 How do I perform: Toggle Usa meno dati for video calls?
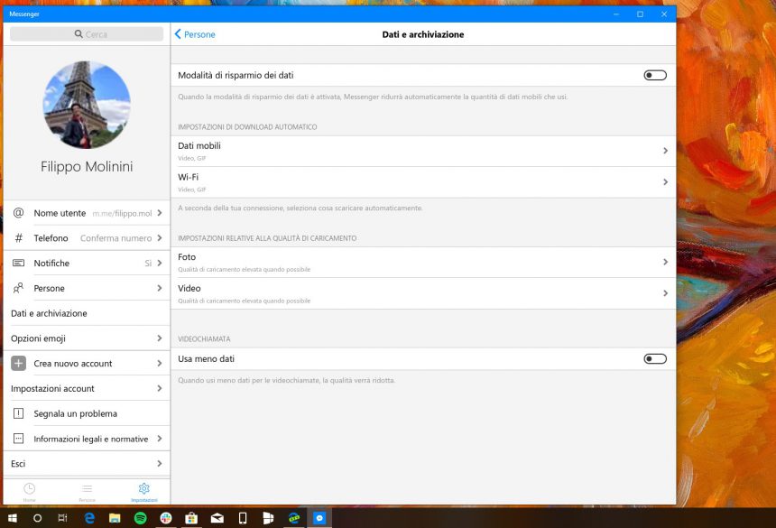[655, 358]
